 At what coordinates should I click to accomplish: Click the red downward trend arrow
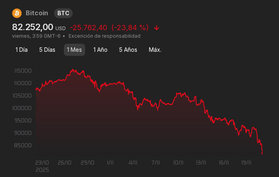tap(157, 28)
